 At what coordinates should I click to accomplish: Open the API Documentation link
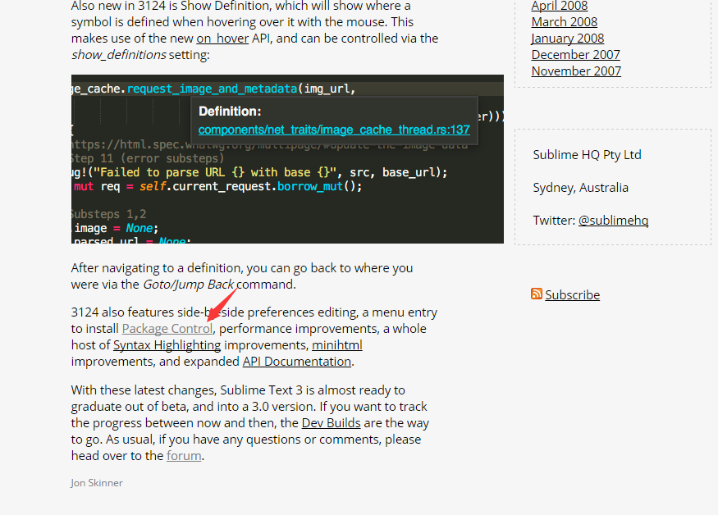[x=297, y=362]
